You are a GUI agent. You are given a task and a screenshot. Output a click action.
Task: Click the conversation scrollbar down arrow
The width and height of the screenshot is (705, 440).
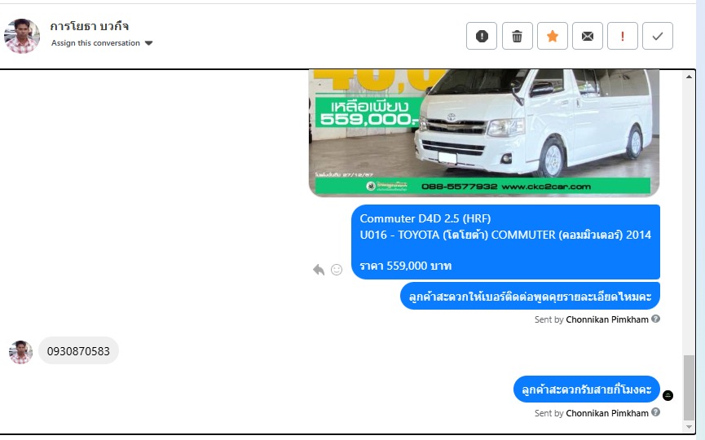click(x=689, y=427)
